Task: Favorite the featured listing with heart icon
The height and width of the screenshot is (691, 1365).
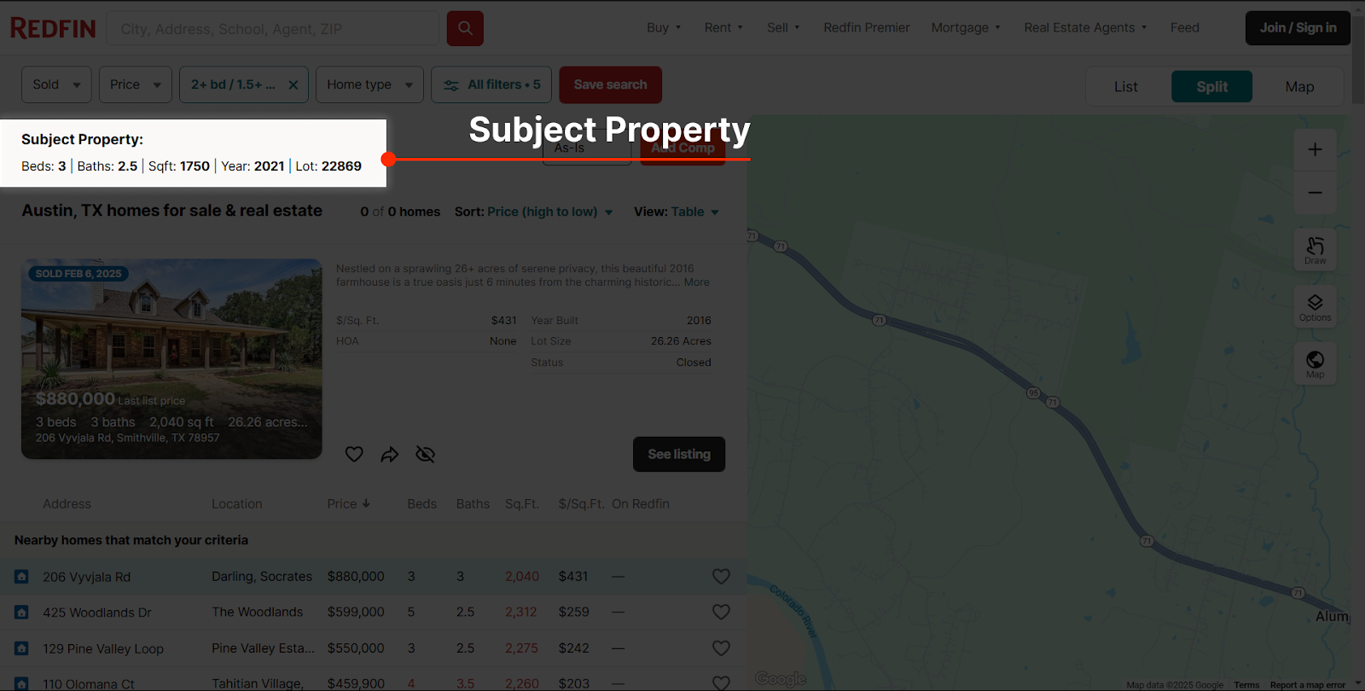Action: pyautogui.click(x=354, y=455)
